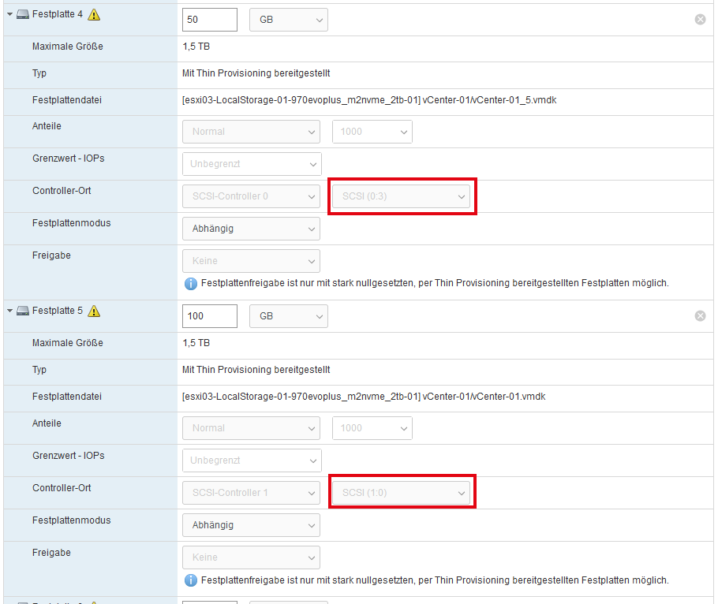Click the Festplatte 5 size field showing 100
The image size is (718, 604).
[209, 316]
